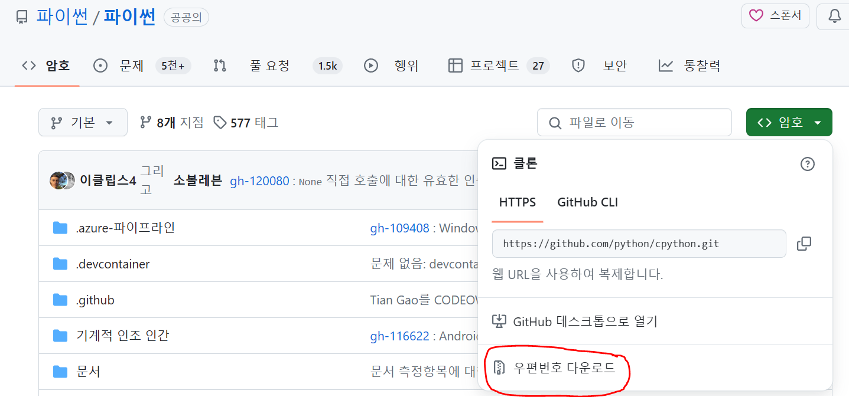Image resolution: width=849 pixels, height=397 pixels.
Task: View the 577 태그 tags link
Action: pyautogui.click(x=246, y=122)
